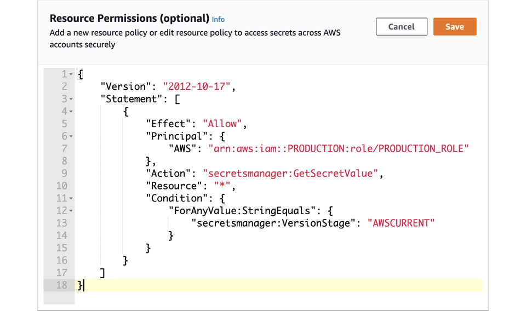Collapse the ForAnyValue:StringEquals fold on line 12
526x311 pixels.
point(71,211)
